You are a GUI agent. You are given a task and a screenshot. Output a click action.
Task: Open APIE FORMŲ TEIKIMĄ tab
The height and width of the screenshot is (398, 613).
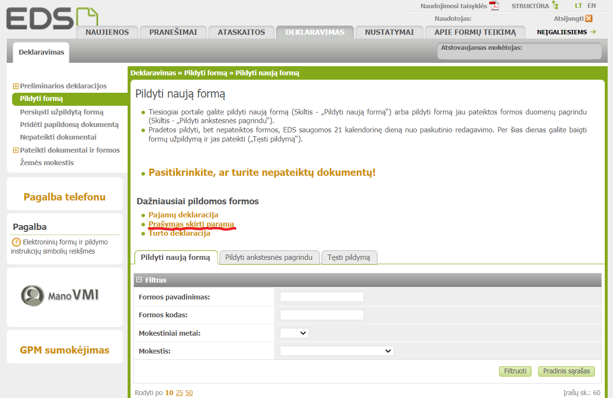[475, 32]
